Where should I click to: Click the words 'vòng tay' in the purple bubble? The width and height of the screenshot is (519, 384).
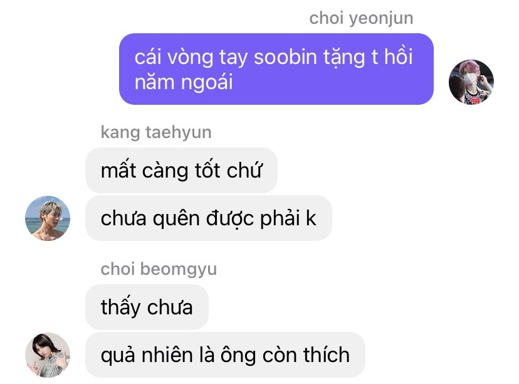207,58
